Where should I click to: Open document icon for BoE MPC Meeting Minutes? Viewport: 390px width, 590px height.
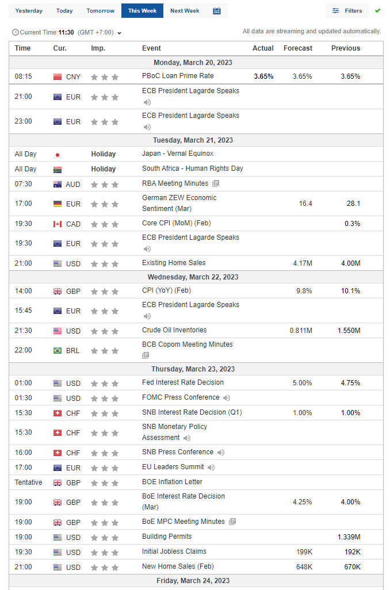[232, 522]
